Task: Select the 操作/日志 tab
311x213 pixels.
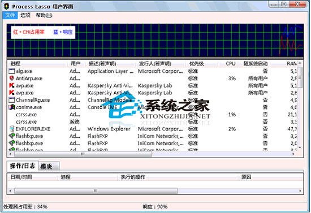Action: pos(23,166)
